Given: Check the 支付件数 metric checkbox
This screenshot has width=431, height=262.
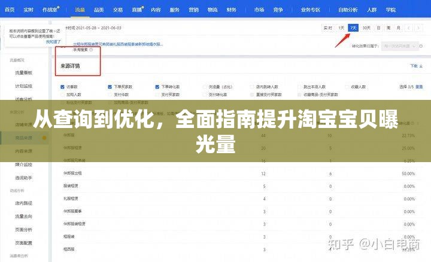Looking at the screenshot, I should point(110,95).
